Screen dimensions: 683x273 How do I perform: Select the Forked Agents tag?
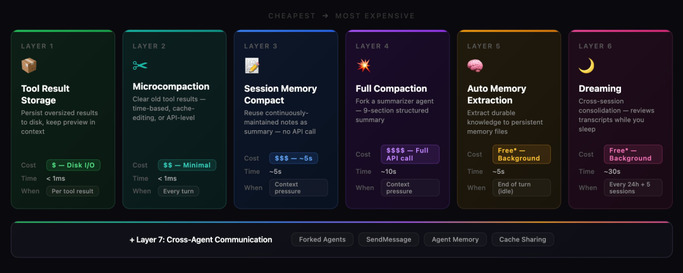click(323, 240)
